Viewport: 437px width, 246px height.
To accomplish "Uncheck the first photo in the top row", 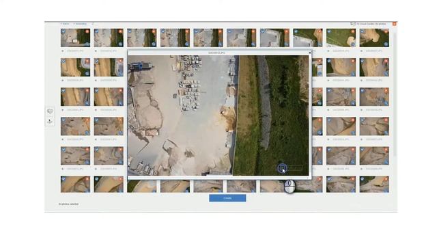I will (x=64, y=31).
